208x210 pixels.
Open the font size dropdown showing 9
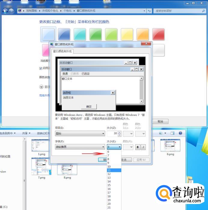click(x=114, y=147)
